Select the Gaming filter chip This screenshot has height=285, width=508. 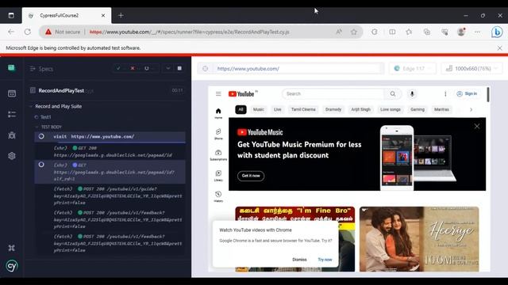418,109
